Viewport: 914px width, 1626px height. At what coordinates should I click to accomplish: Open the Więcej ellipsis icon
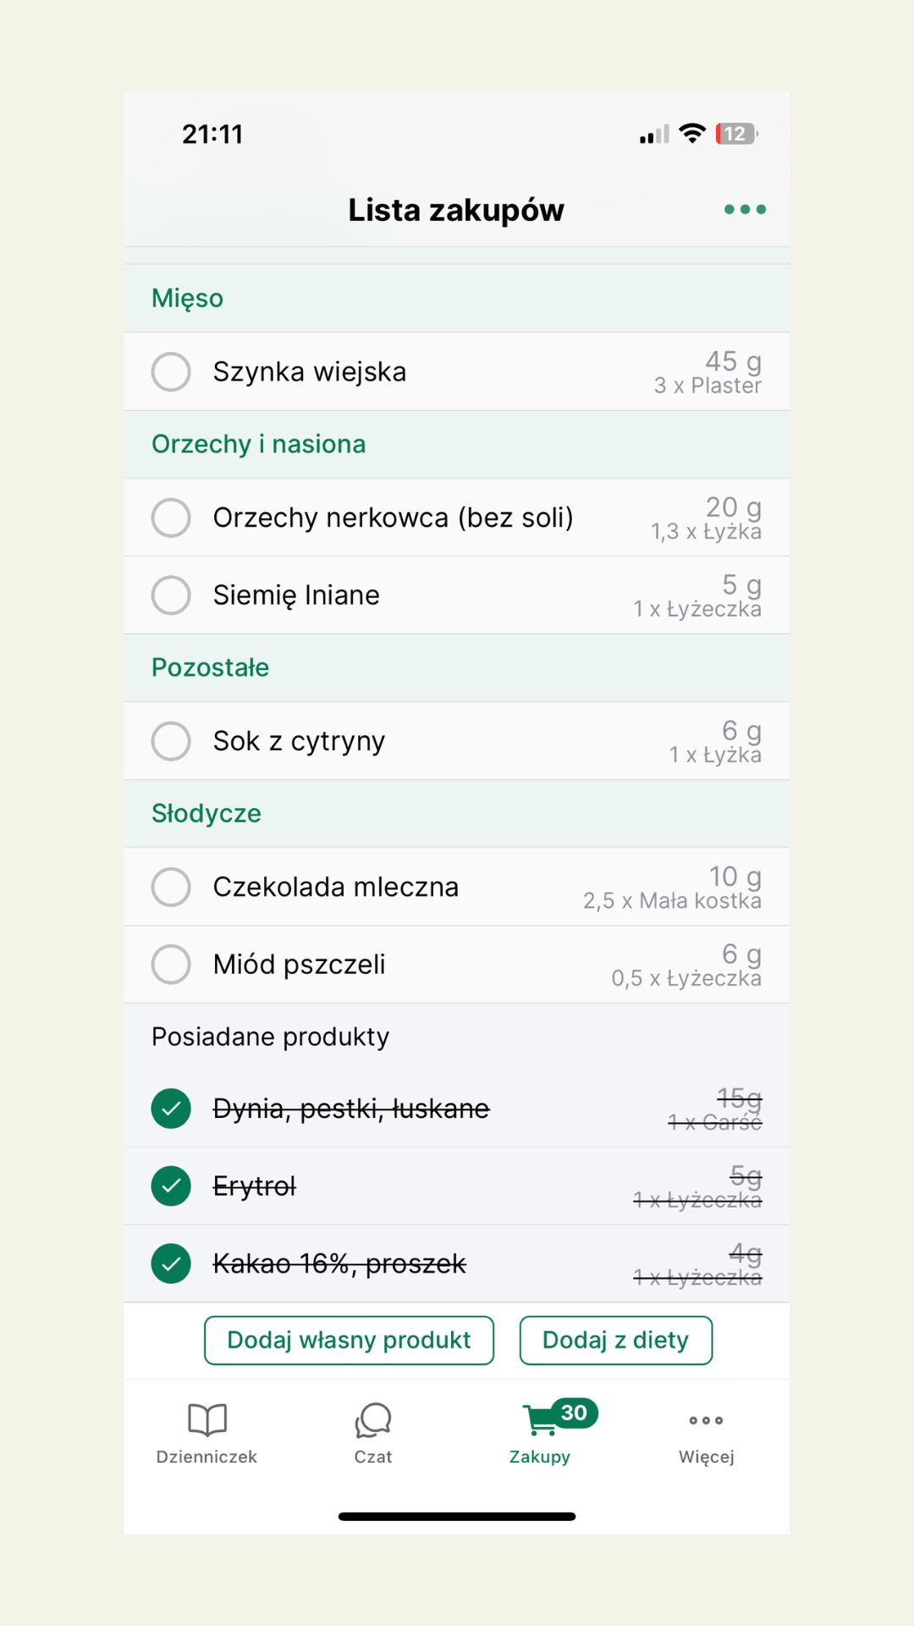point(706,1420)
